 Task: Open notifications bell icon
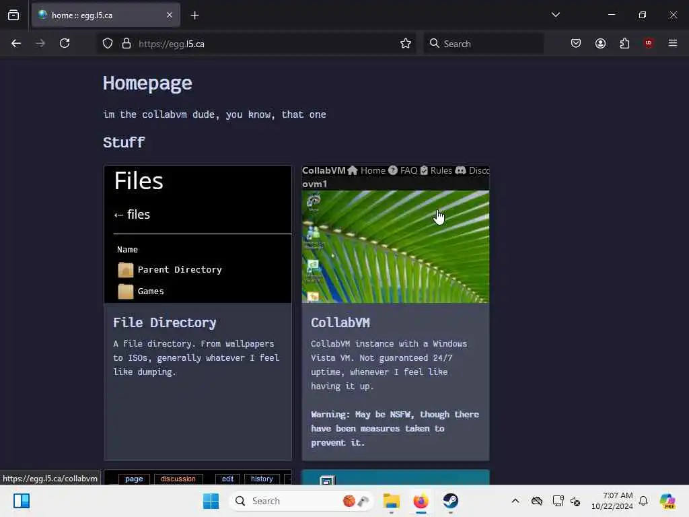[x=643, y=501]
